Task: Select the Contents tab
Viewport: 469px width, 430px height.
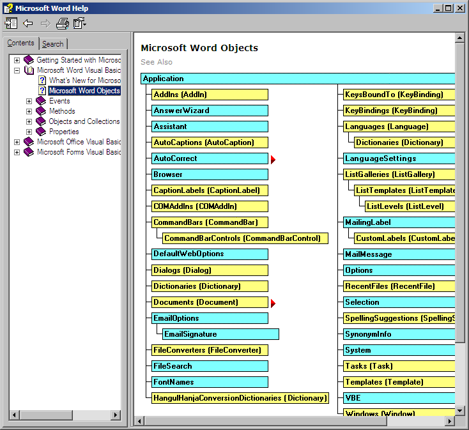Action: pyautogui.click(x=20, y=43)
